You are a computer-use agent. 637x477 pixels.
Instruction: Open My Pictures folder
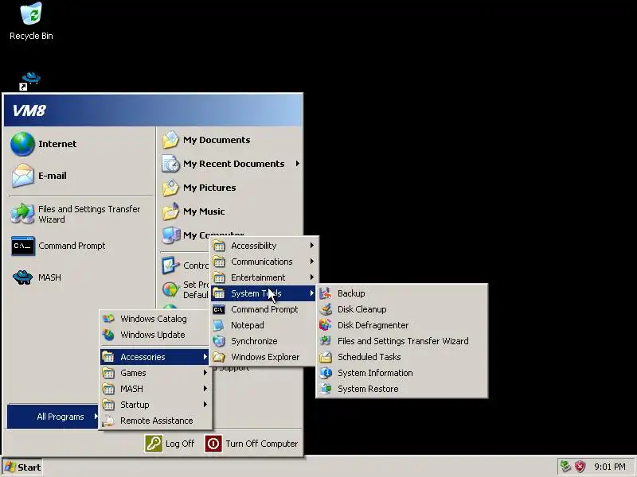coord(230,188)
